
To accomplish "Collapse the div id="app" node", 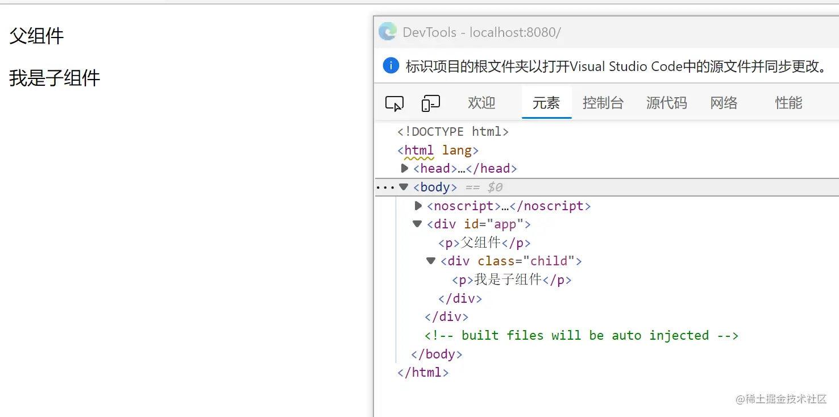I will point(417,224).
